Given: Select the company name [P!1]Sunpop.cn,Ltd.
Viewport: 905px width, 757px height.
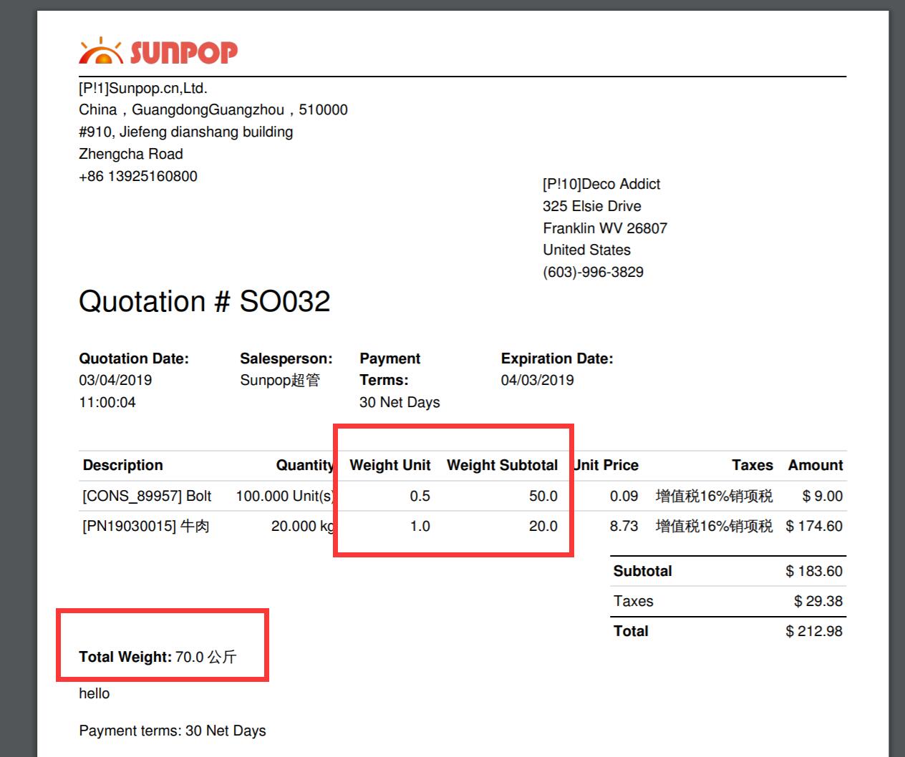Looking at the screenshot, I should pos(143,88).
